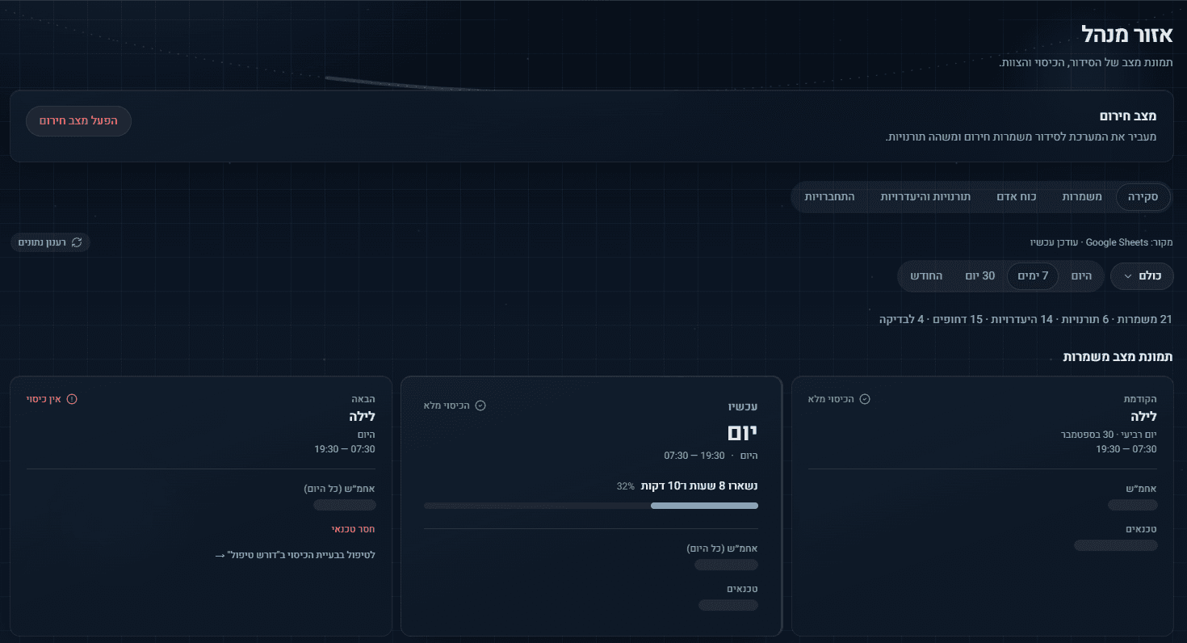Select the 30 יום time range
The height and width of the screenshot is (643, 1187).
(979, 276)
